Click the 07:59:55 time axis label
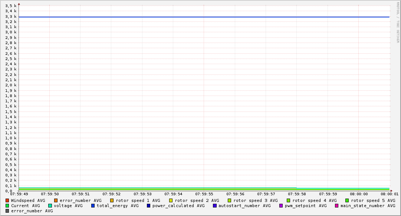This screenshot has width=401, height=216. coord(204,194)
